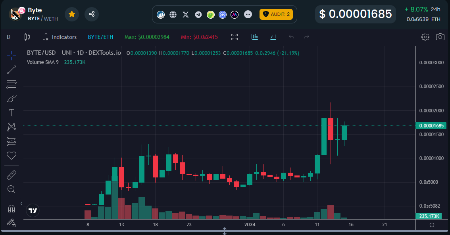Click the redo arrow
This screenshot has width=450, height=235.
(306, 37)
